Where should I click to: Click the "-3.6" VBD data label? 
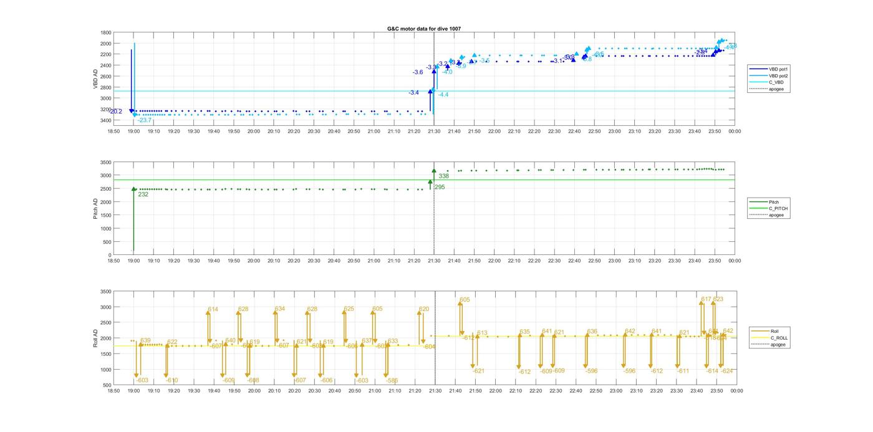click(418, 72)
